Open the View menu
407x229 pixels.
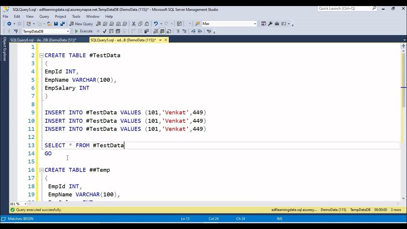(30, 17)
